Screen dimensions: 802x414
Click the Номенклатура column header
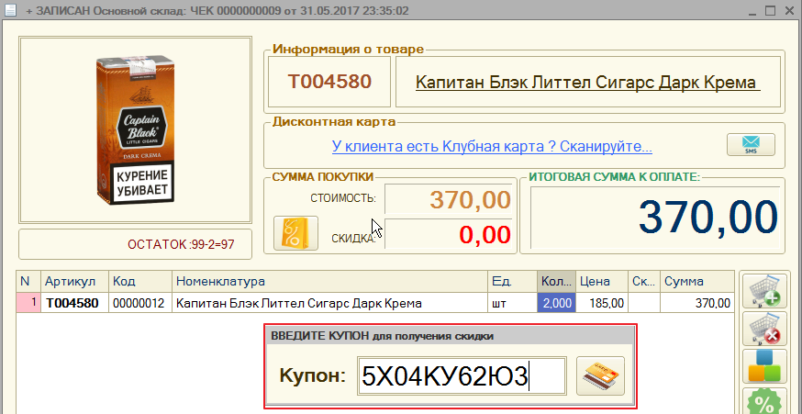330,282
